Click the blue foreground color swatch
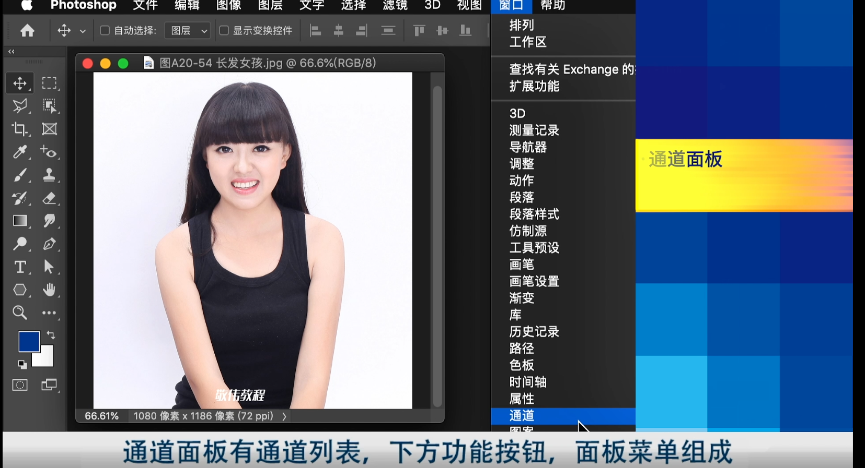 click(x=29, y=341)
